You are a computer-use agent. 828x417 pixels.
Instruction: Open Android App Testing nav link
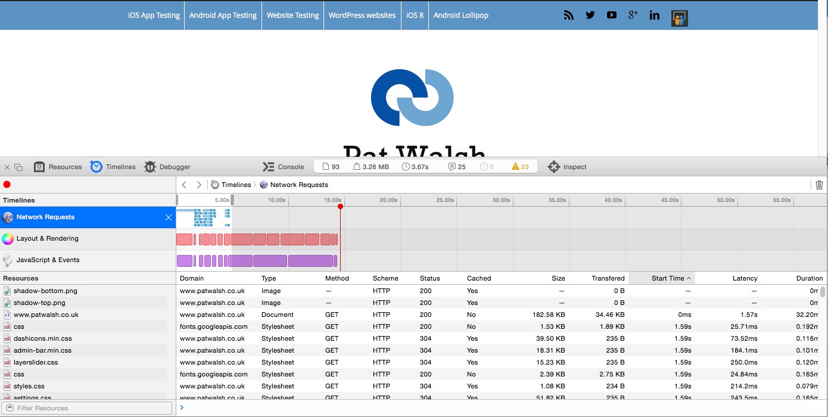(223, 15)
